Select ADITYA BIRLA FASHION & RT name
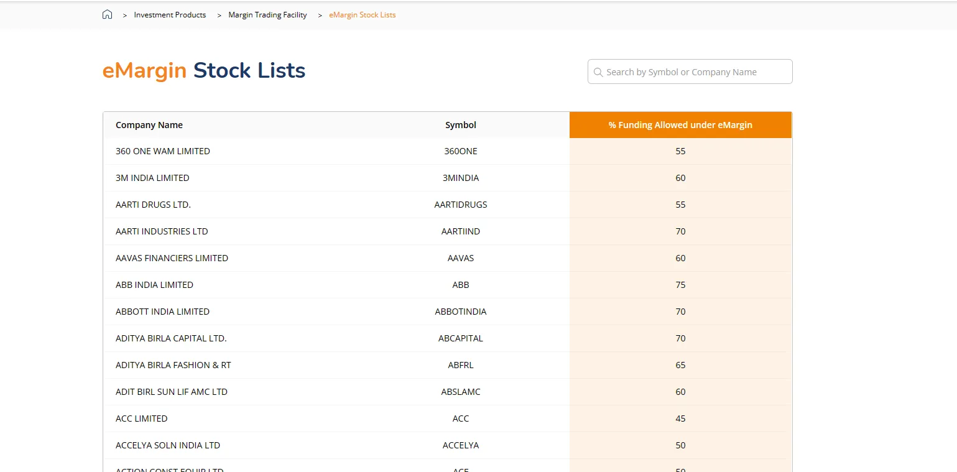 coord(173,365)
